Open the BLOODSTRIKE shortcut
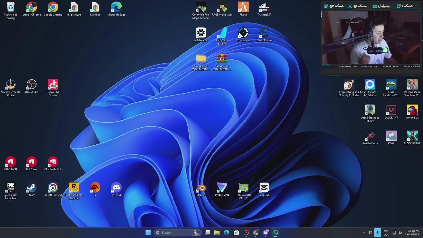 (412, 138)
